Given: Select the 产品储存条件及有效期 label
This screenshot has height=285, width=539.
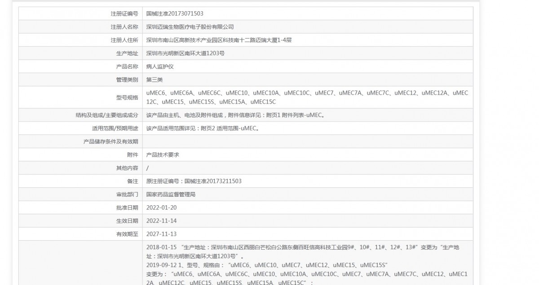Looking at the screenshot, I should pyautogui.click(x=111, y=141).
